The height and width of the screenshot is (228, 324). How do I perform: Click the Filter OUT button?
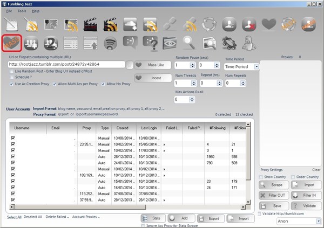click(x=274, y=195)
